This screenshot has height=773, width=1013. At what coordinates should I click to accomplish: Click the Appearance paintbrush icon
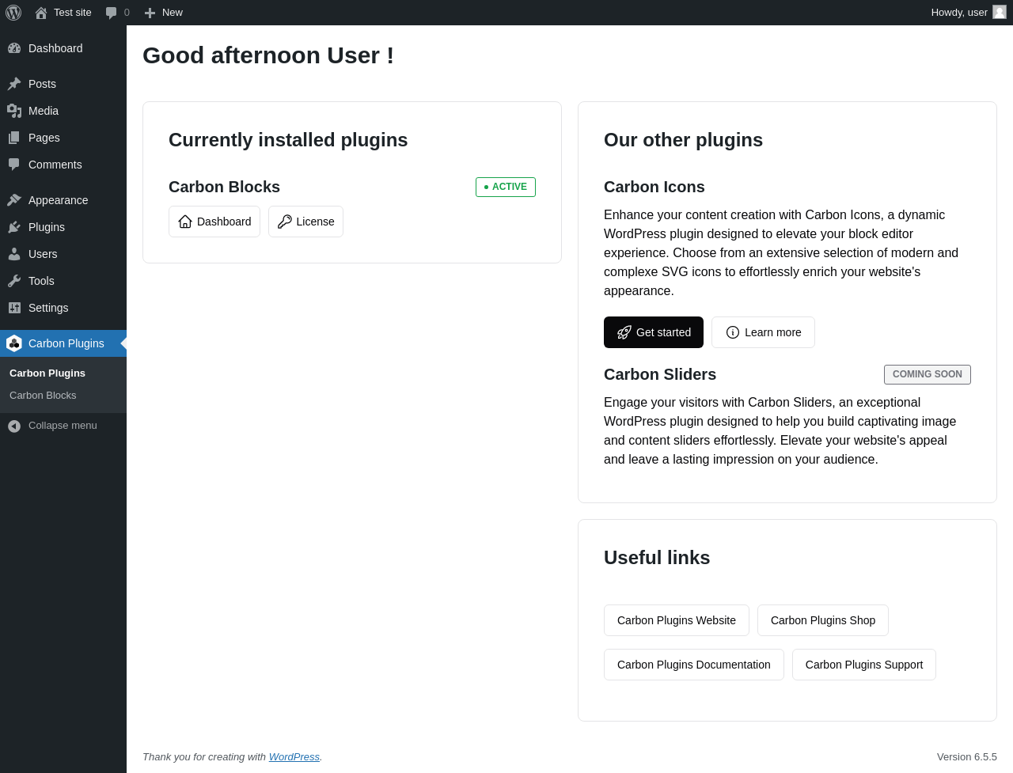click(14, 200)
